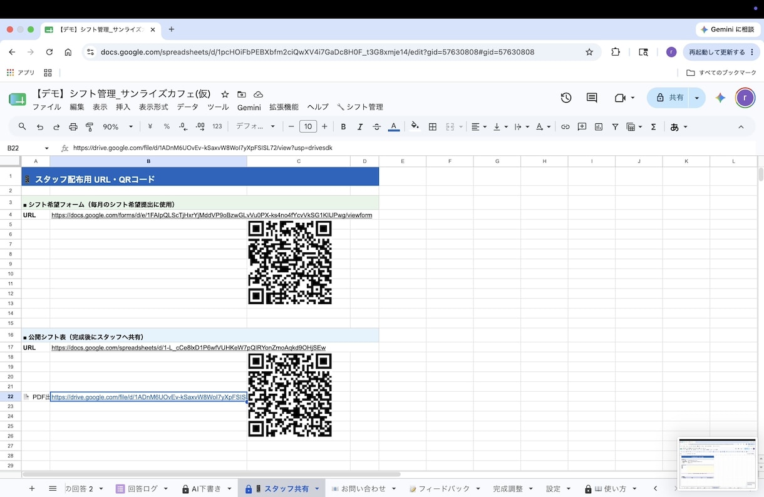
Task: Print the spreadsheet
Action: 73,126
